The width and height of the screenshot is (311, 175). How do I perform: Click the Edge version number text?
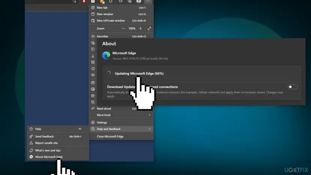click(x=140, y=59)
